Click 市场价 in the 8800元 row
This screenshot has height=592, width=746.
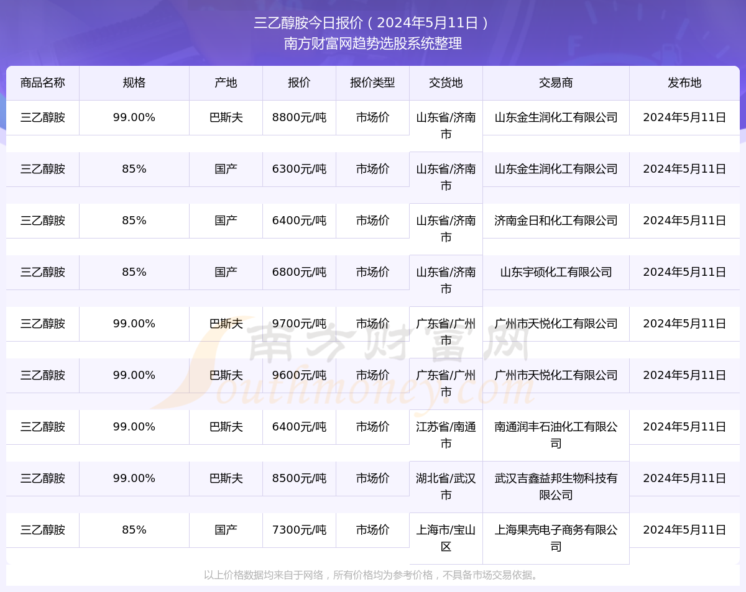click(372, 117)
